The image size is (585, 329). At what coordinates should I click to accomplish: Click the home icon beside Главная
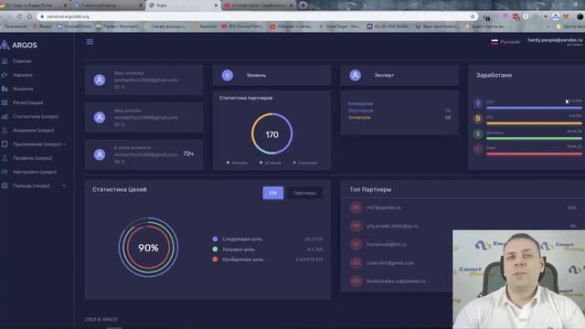pyautogui.click(x=5, y=61)
